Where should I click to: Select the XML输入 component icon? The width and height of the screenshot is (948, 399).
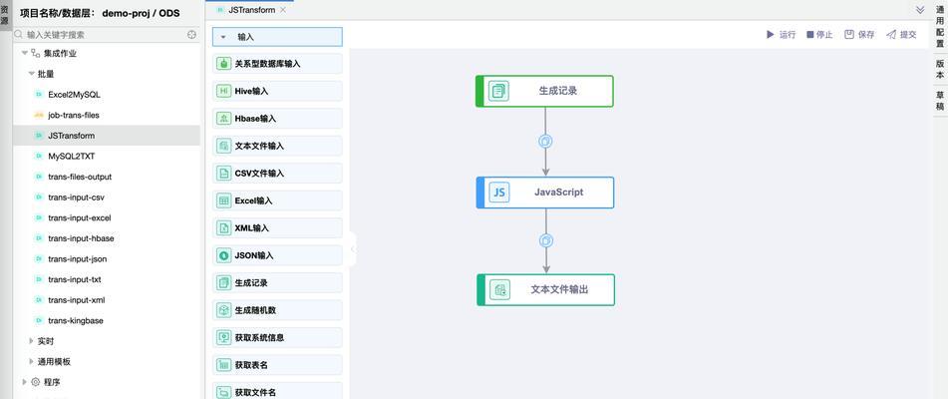coord(223,227)
